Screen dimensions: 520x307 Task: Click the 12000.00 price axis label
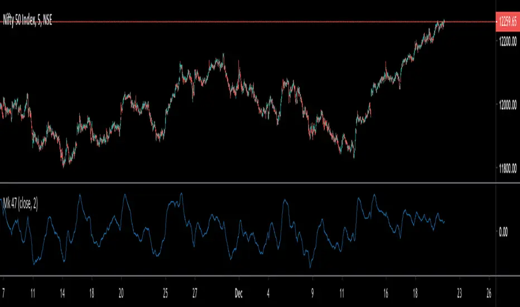coord(508,105)
